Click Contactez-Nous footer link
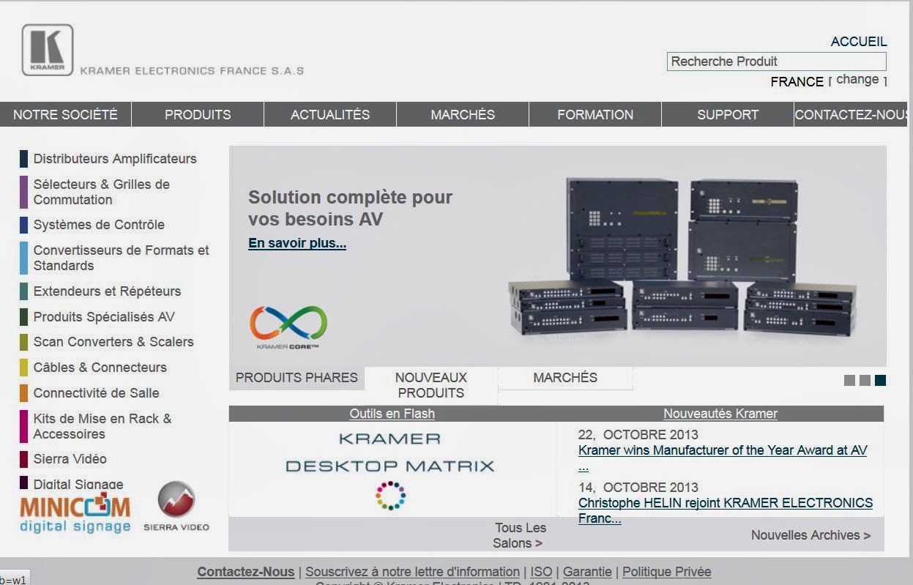The image size is (913, 585). [245, 572]
